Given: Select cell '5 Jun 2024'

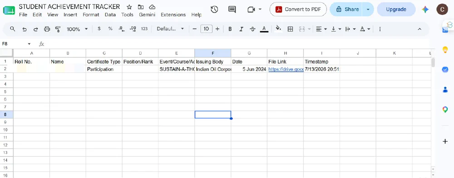Looking at the screenshot, I should (249, 69).
